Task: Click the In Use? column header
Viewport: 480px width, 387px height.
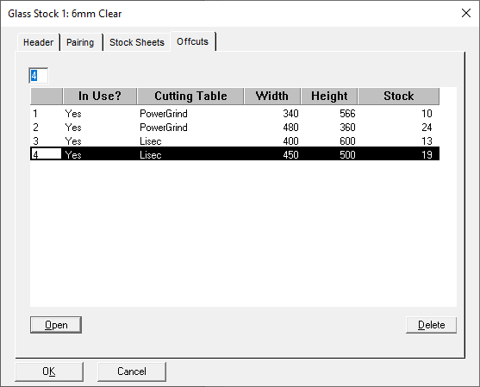Action: (100, 97)
